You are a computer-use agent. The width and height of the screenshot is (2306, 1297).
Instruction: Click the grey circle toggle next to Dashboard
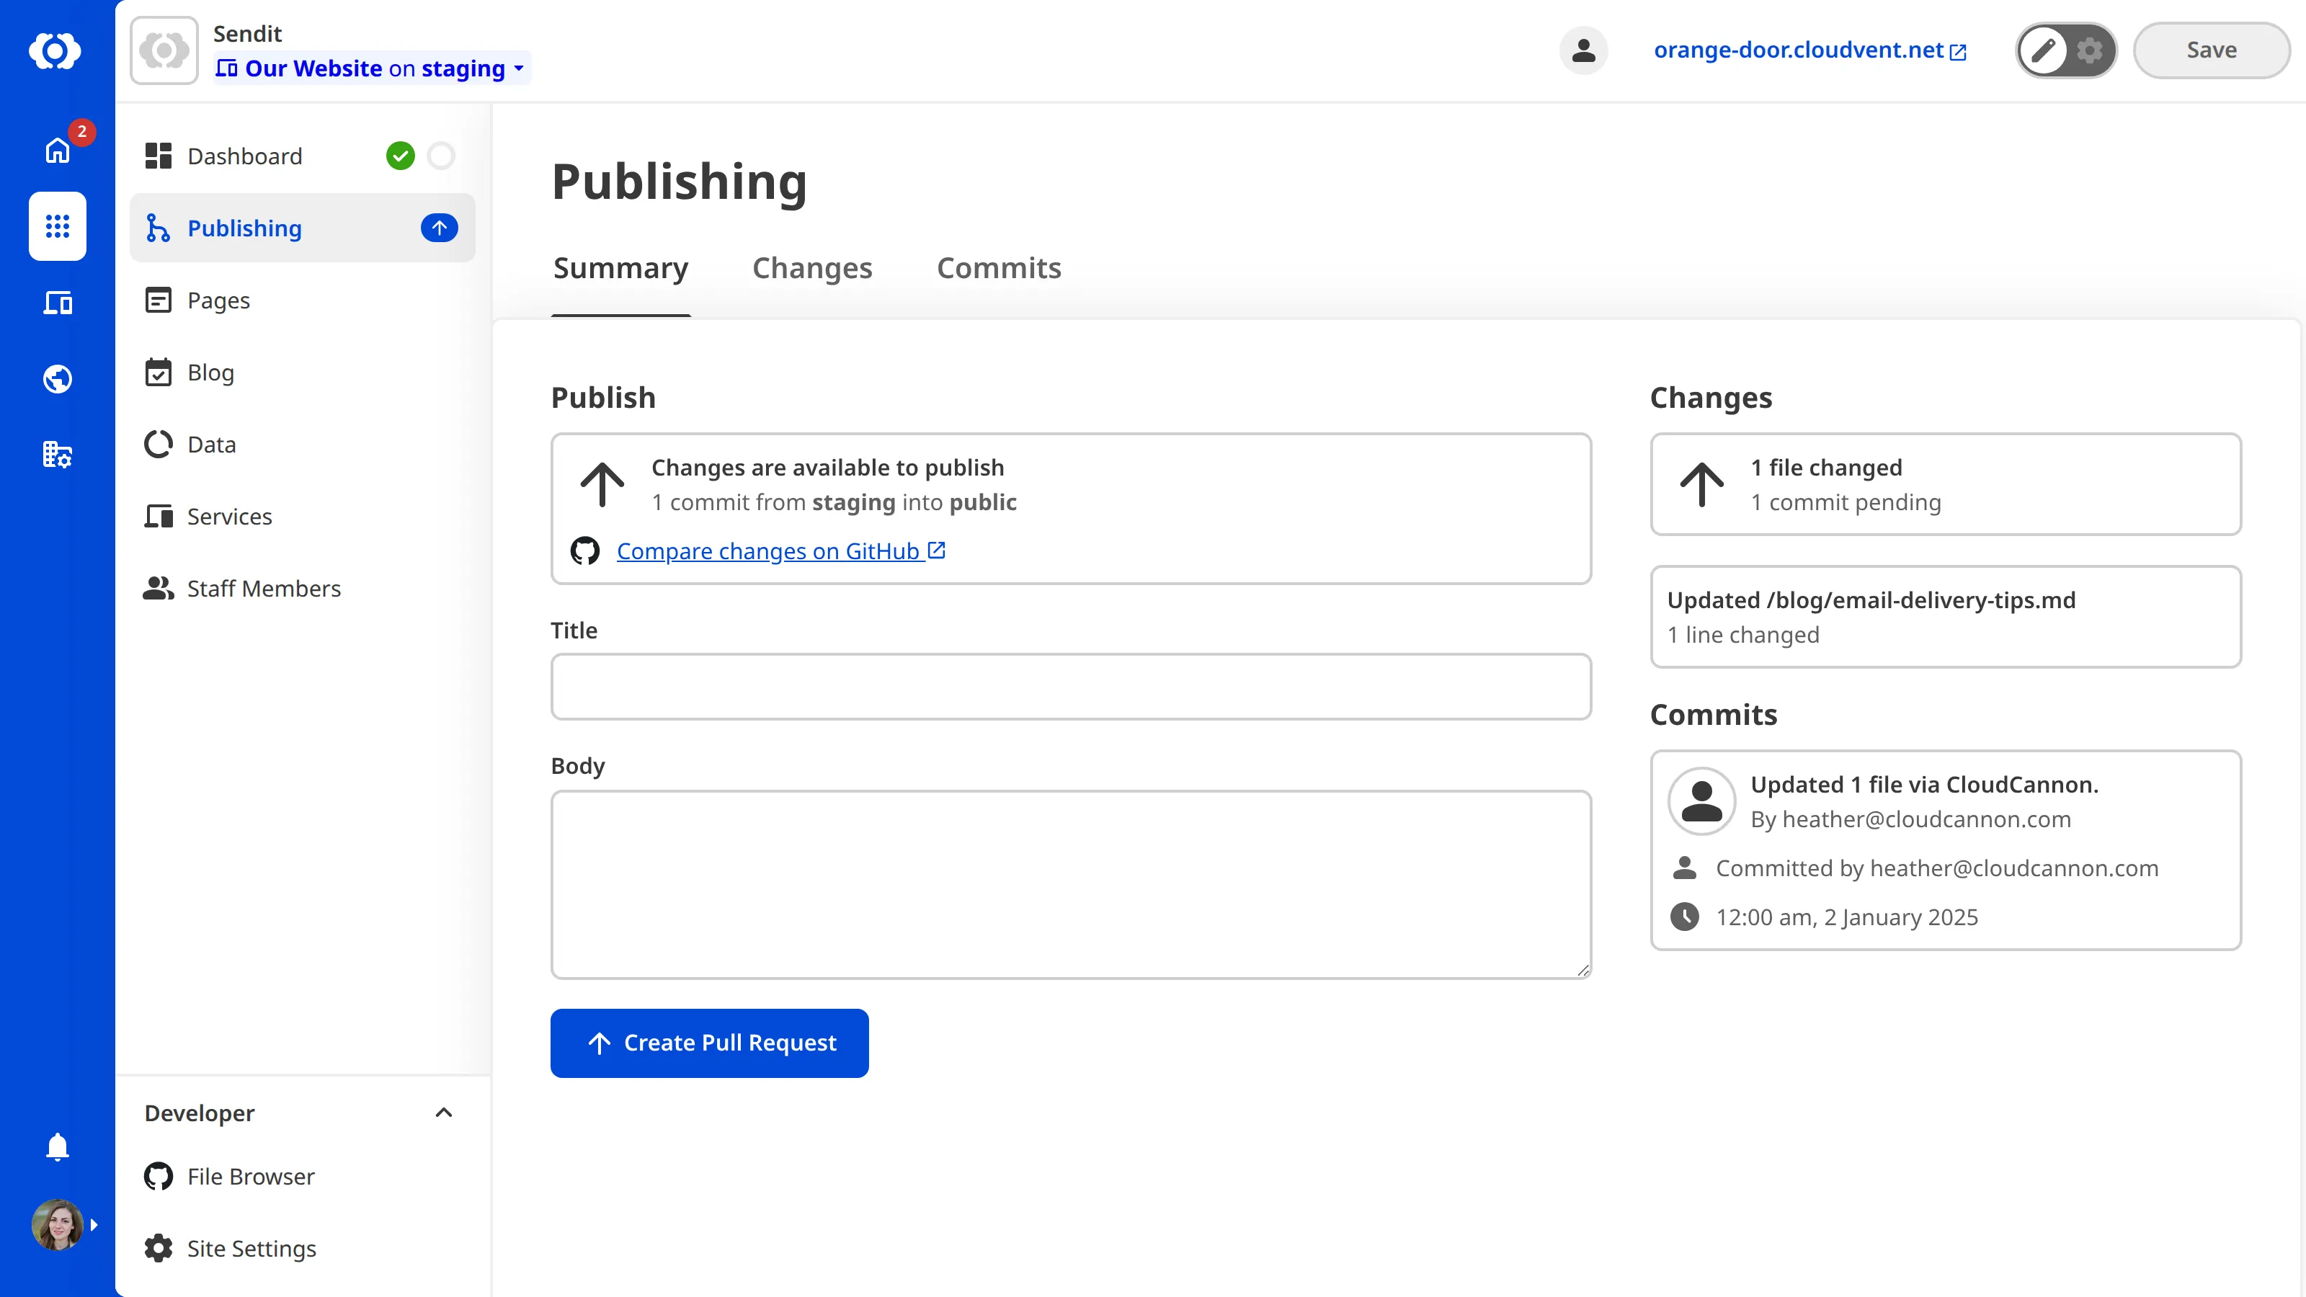440,155
